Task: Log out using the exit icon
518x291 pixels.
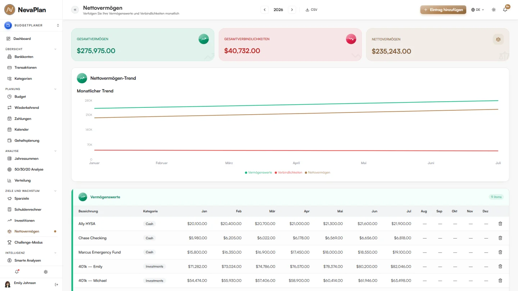Action: coord(56,285)
